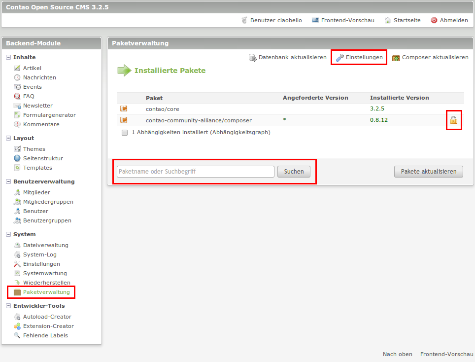Image resolution: width=475 pixels, height=362 pixels.
Task: Collapse the Inhalte module section
Action: point(8,57)
